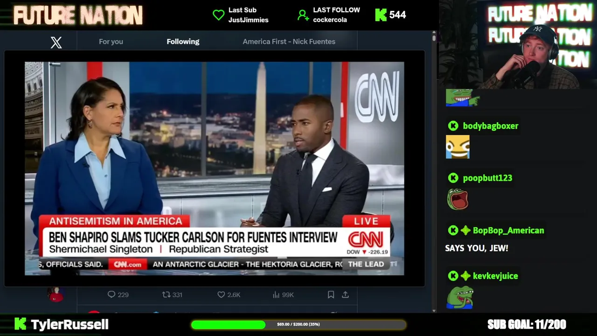Screen dimensions: 597x336
Task: Click the X logo icon
Action: click(56, 42)
